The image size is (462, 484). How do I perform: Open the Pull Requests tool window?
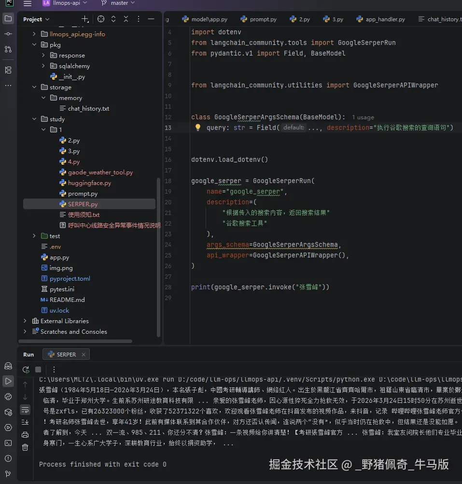click(x=8, y=49)
